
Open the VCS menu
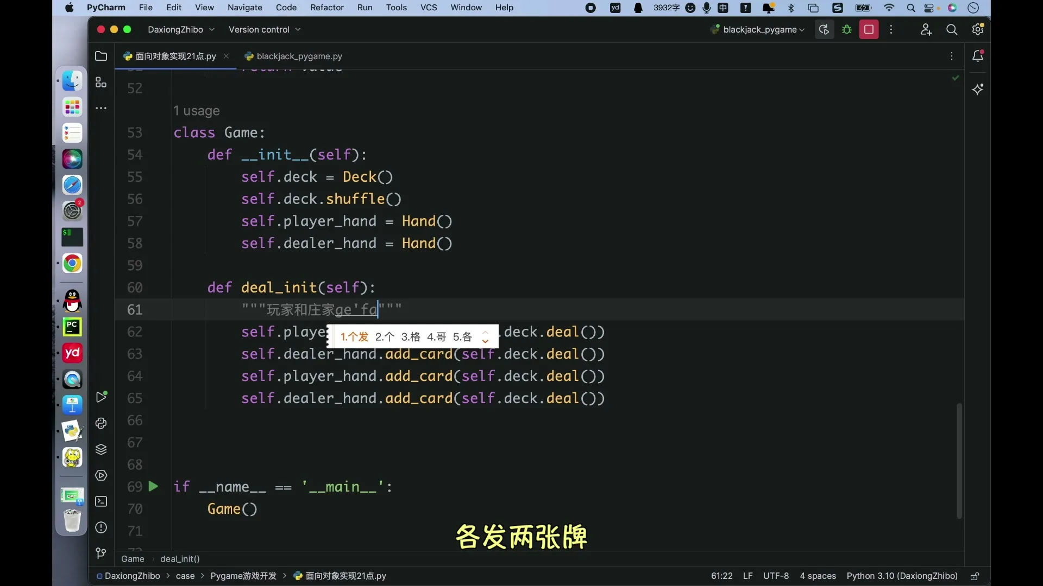429,8
